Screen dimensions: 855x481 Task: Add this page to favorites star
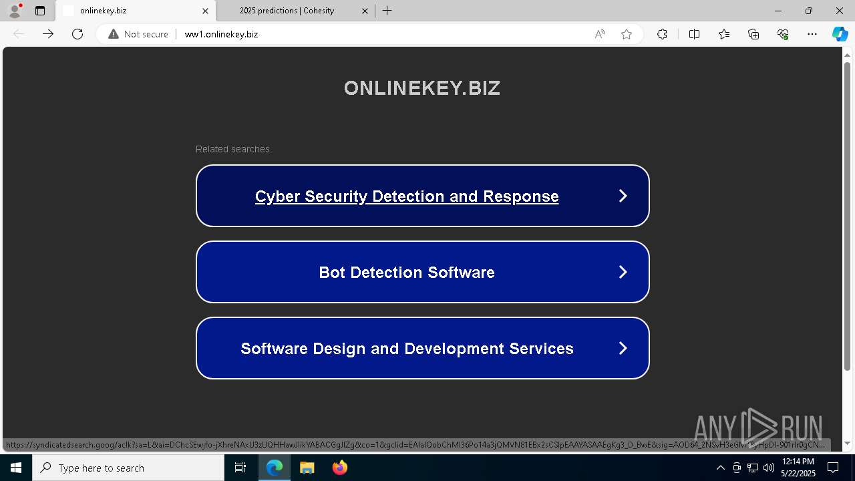coord(627,34)
